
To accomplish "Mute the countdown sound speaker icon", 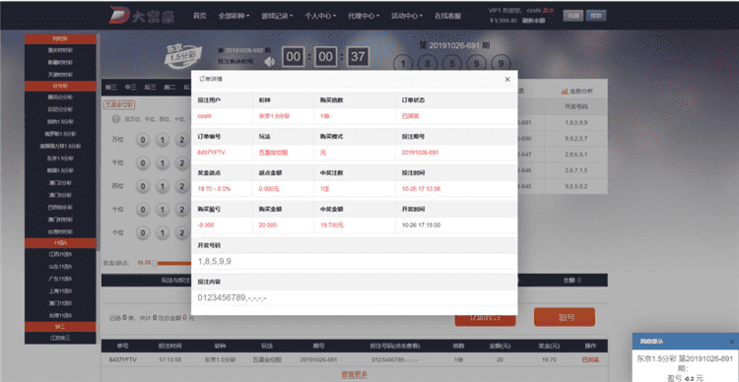I will click(x=270, y=62).
